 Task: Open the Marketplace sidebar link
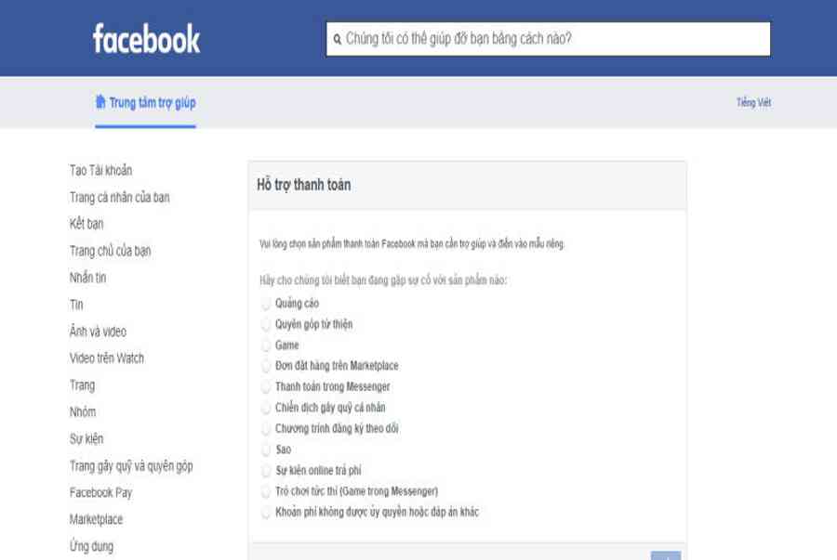[x=97, y=519]
